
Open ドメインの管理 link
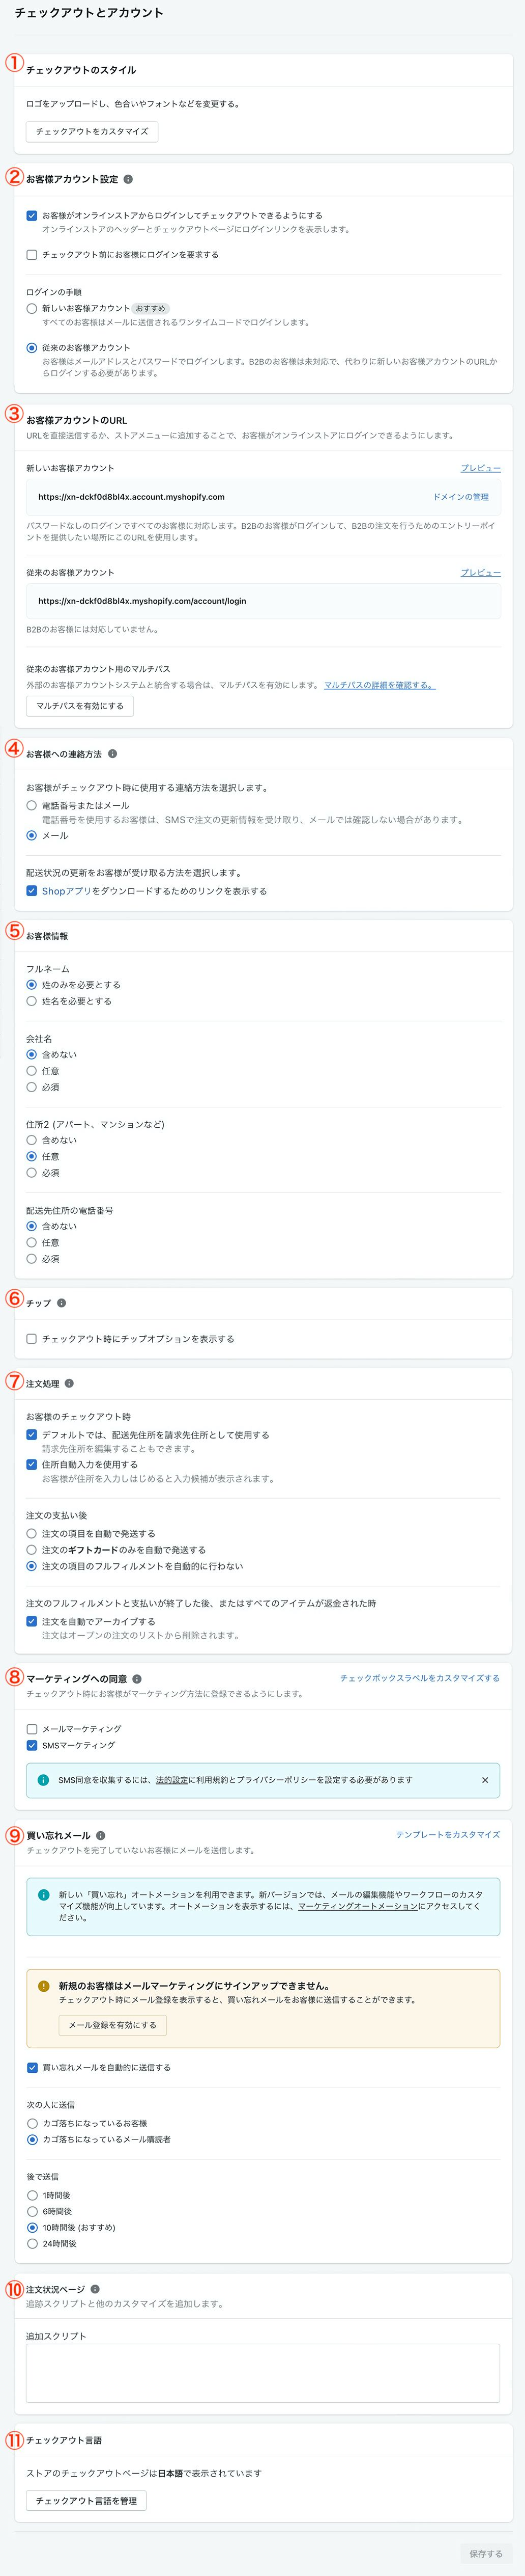point(461,497)
